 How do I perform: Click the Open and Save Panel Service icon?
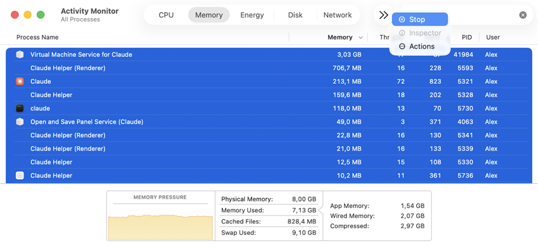point(20,121)
